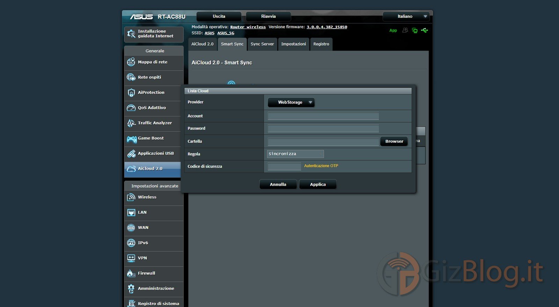Click the Mappa di rete globe icon
Viewport: 559px width, 307px height.
coord(131,62)
